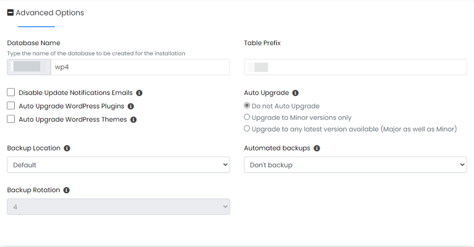Image resolution: width=474 pixels, height=247 pixels.
Task: Click the Backup Rotation info icon
Action: [x=66, y=190]
